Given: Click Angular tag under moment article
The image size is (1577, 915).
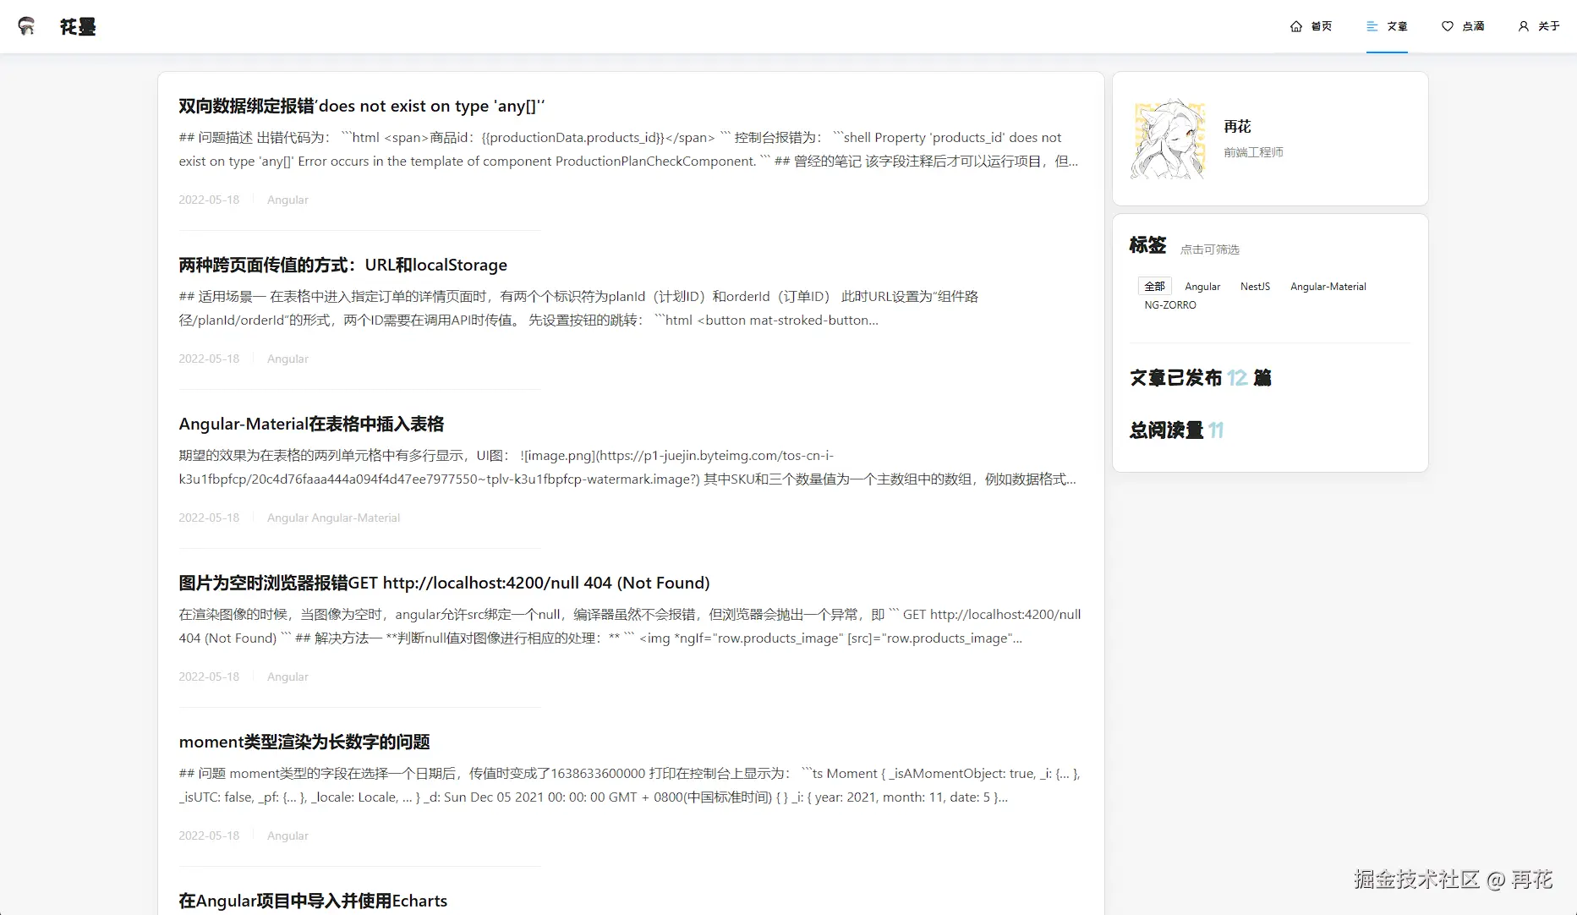Looking at the screenshot, I should (287, 836).
